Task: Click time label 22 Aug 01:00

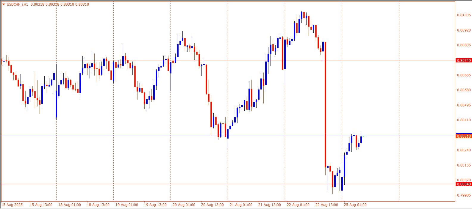Action: [298, 205]
